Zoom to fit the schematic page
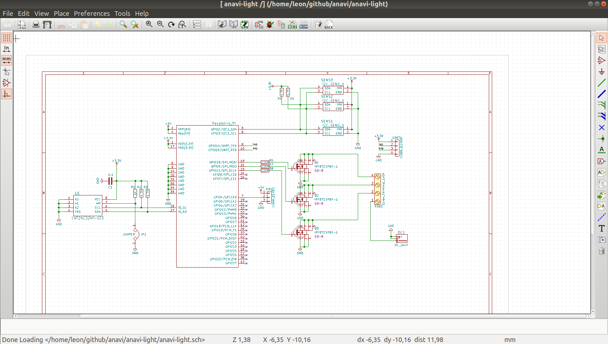 [x=182, y=24]
